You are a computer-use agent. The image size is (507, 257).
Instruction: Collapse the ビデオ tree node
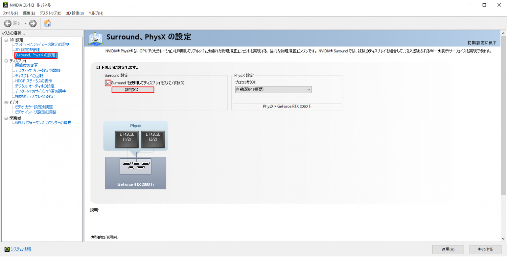point(6,102)
